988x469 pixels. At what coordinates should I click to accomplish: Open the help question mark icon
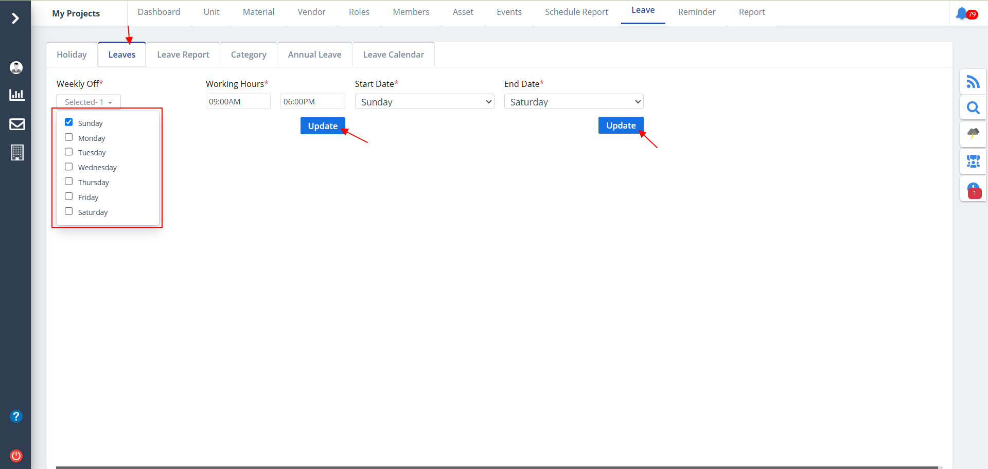pos(16,416)
